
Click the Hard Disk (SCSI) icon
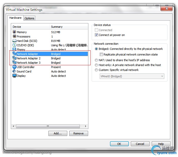(14, 41)
